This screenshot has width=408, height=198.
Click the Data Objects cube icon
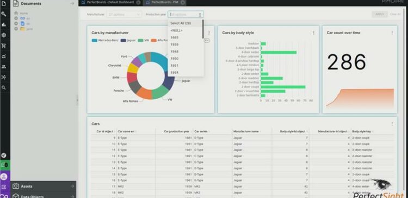tap(16, 196)
